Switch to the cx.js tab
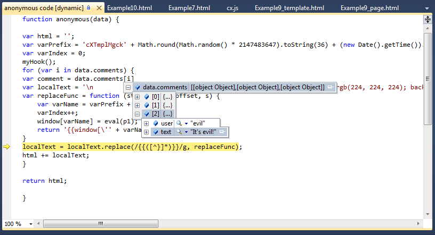This screenshot has width=435, height=235. [232, 8]
